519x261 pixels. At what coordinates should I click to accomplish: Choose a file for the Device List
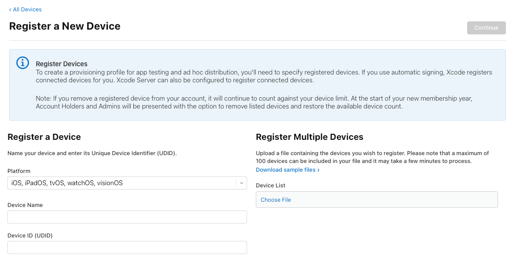pyautogui.click(x=275, y=200)
